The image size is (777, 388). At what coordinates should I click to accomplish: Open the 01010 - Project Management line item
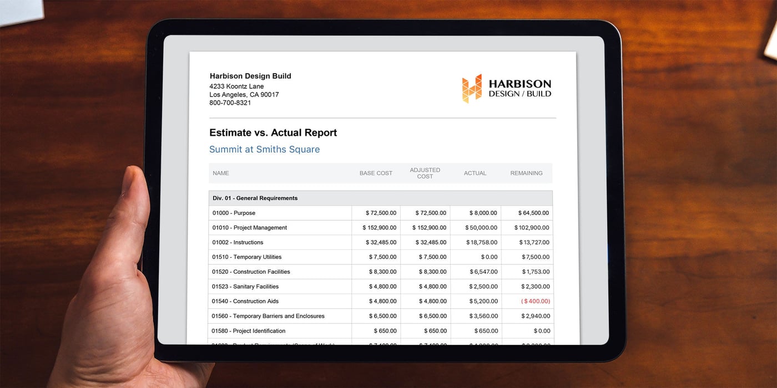point(248,227)
